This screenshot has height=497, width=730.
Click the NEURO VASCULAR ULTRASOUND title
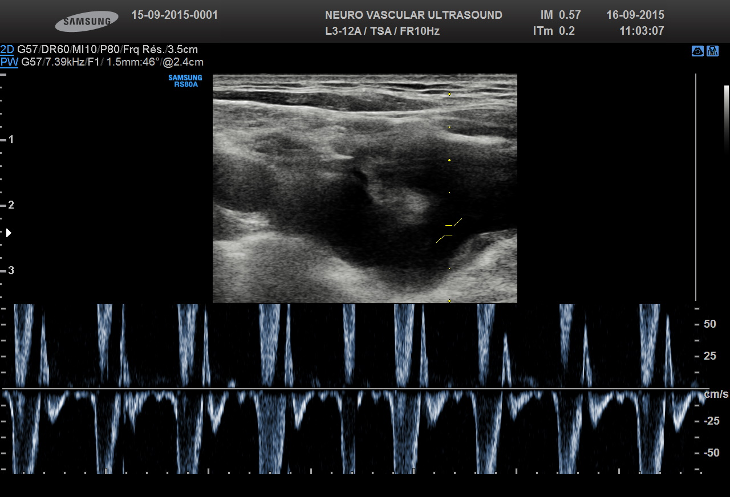pos(413,15)
